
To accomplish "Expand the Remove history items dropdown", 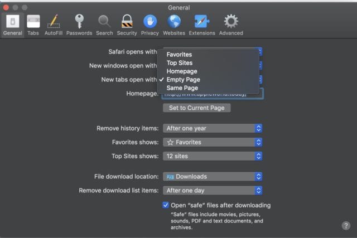I will pos(213,128).
